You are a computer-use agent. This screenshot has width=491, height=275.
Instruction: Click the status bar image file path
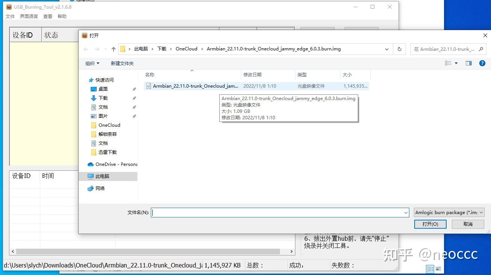103,265
